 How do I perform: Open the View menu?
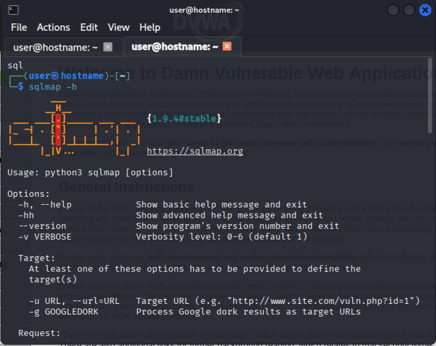tap(119, 27)
